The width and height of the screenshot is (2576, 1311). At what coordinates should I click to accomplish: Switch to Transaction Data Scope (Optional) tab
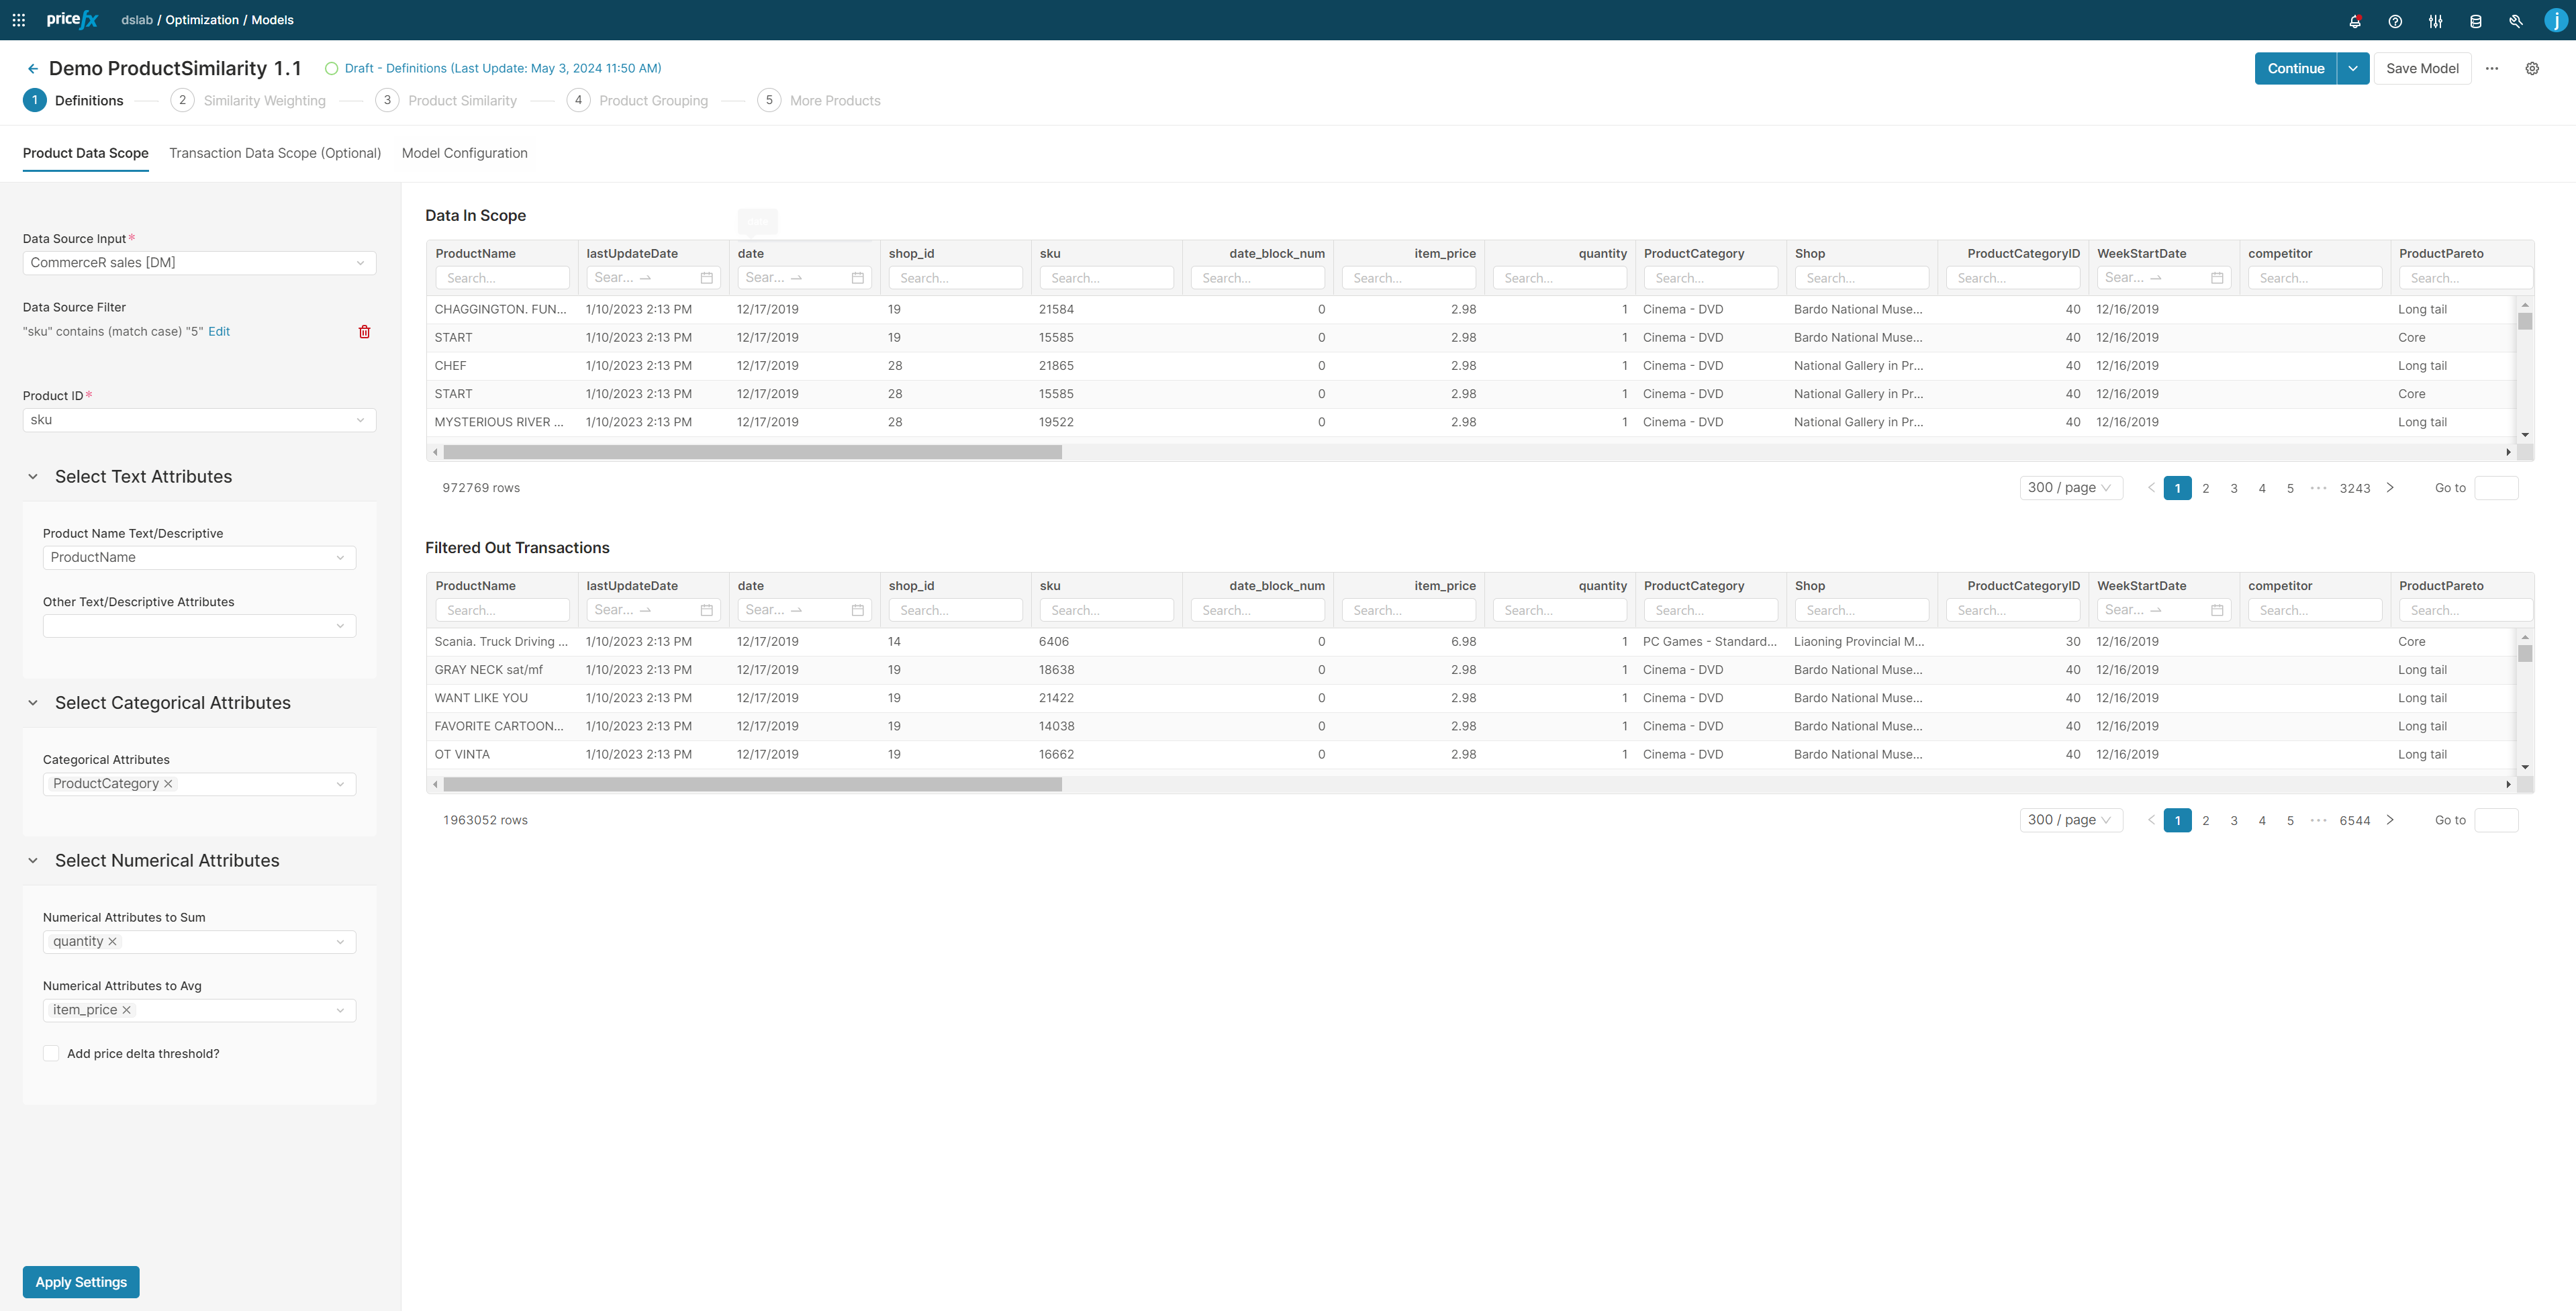tap(275, 153)
